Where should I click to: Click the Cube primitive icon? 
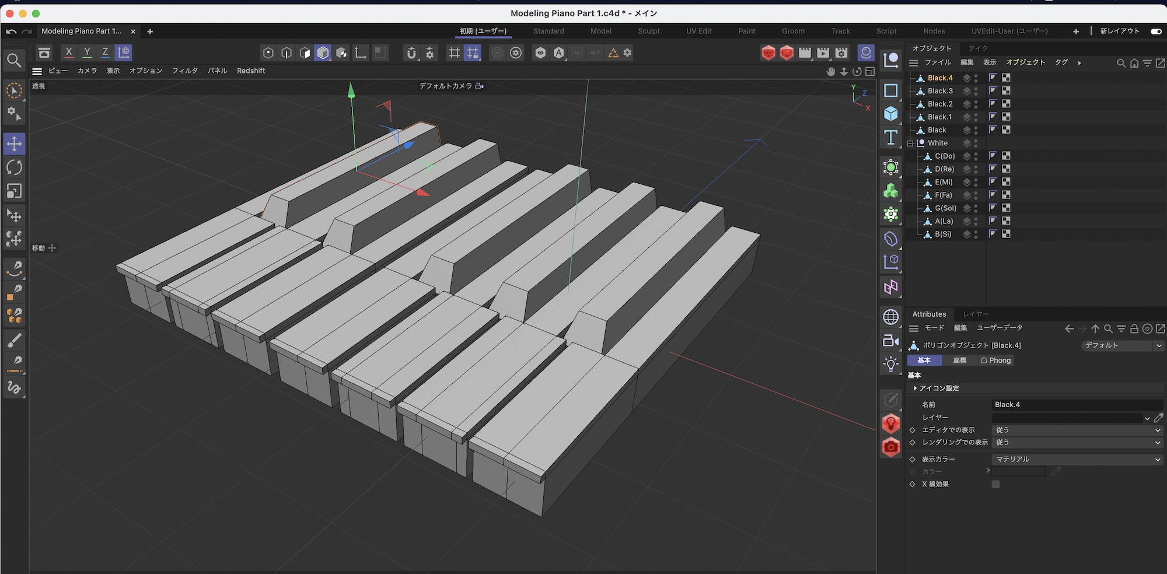point(890,114)
